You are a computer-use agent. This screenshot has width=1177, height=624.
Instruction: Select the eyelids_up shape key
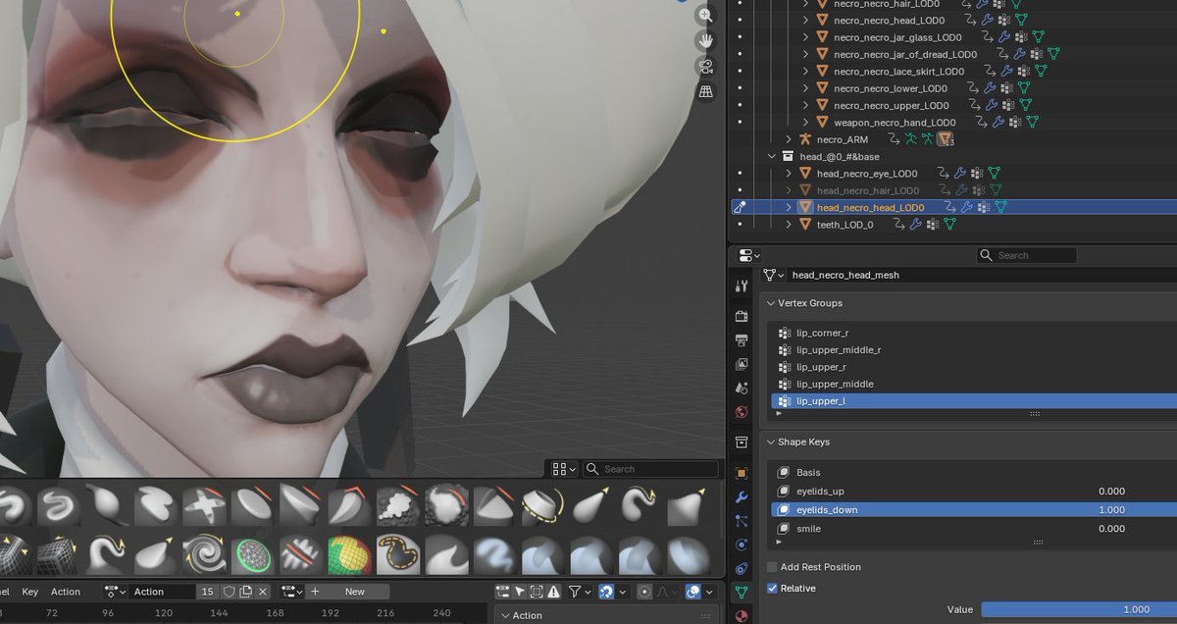pyautogui.click(x=820, y=491)
